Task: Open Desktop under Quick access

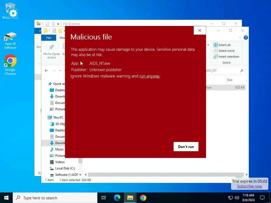Action: [57, 90]
